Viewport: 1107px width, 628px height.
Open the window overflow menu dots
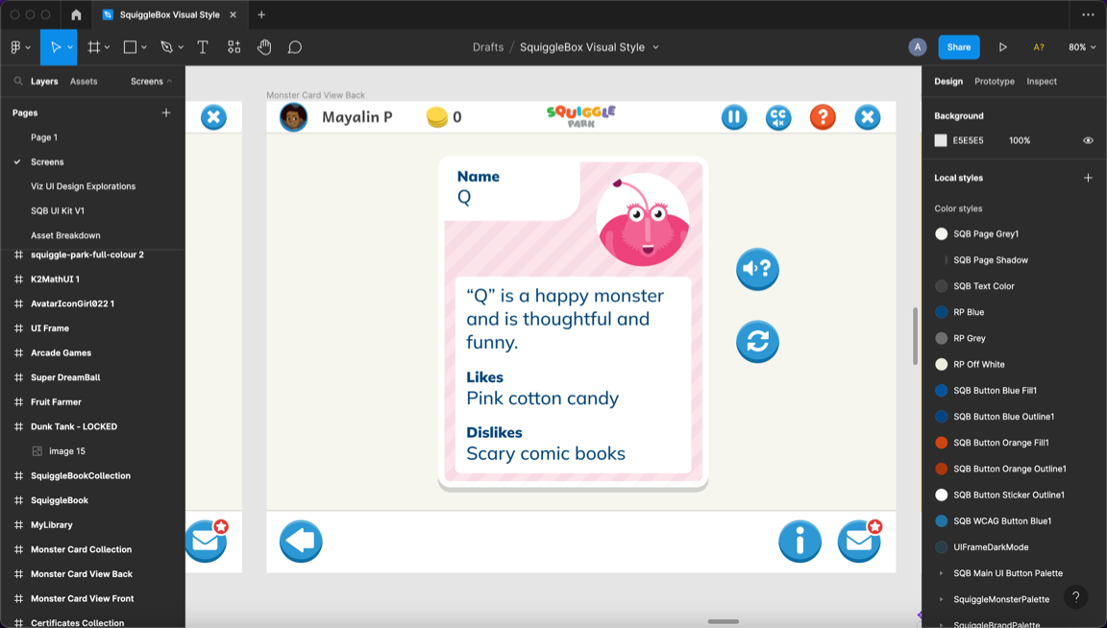point(1088,14)
